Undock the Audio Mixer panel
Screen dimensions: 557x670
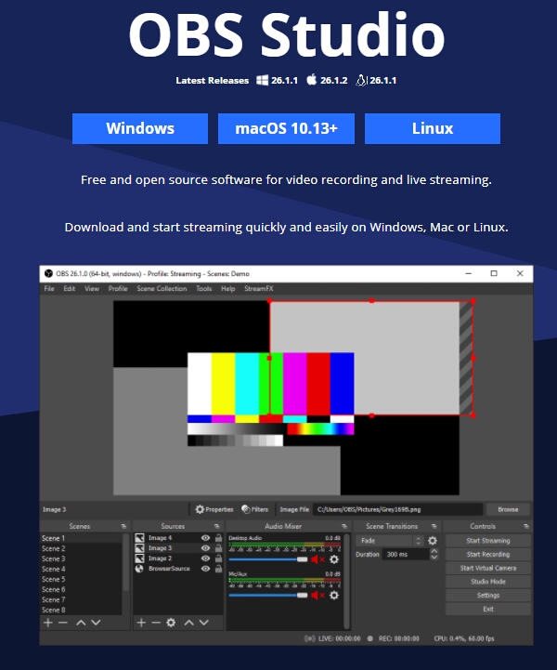344,526
